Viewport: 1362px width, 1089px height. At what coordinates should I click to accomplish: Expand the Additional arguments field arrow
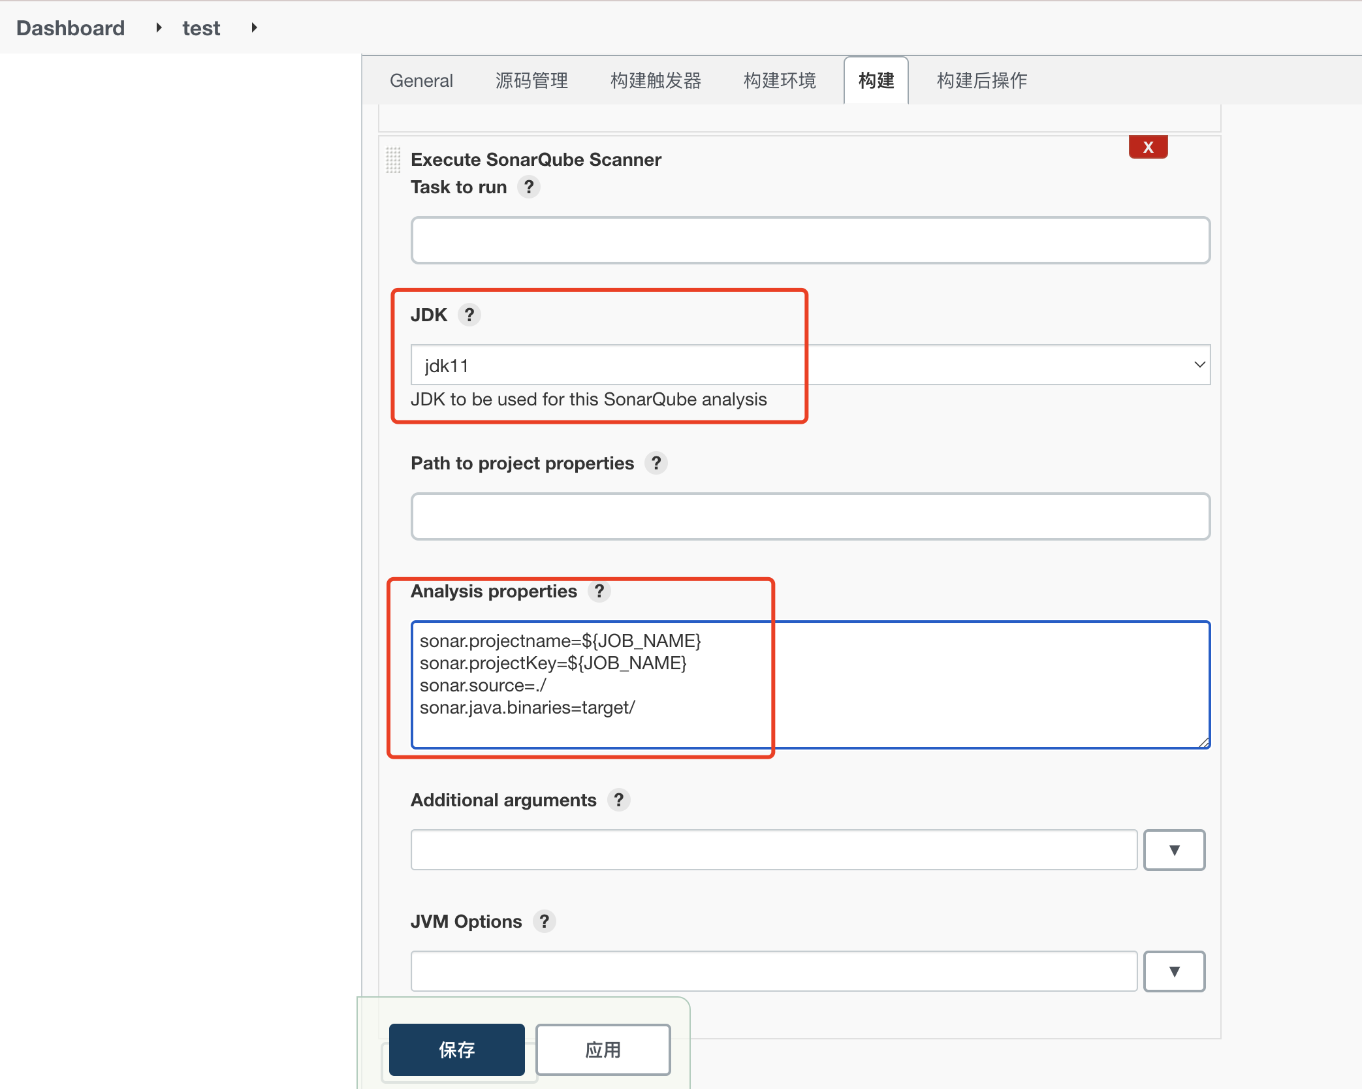(x=1173, y=850)
